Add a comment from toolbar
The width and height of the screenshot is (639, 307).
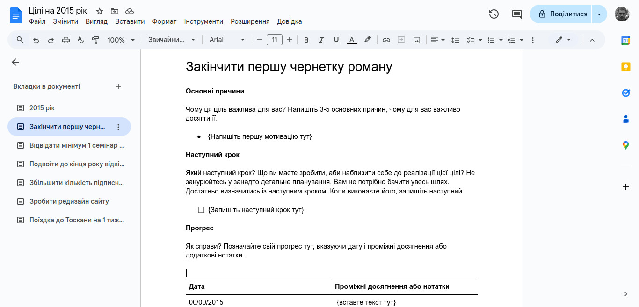click(x=401, y=40)
